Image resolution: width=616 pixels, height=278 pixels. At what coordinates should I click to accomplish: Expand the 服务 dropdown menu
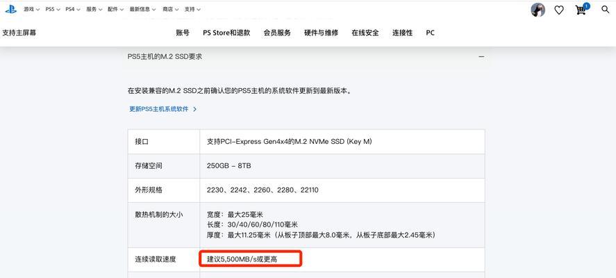(x=94, y=9)
